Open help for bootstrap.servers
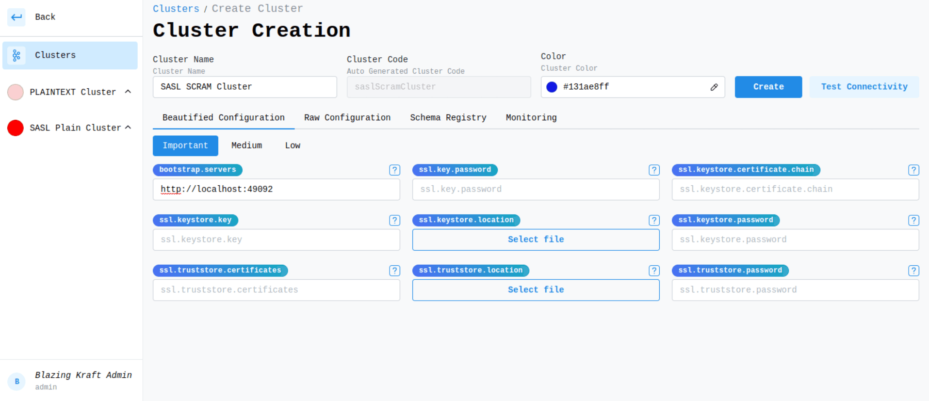Image resolution: width=929 pixels, height=401 pixels. coord(394,170)
